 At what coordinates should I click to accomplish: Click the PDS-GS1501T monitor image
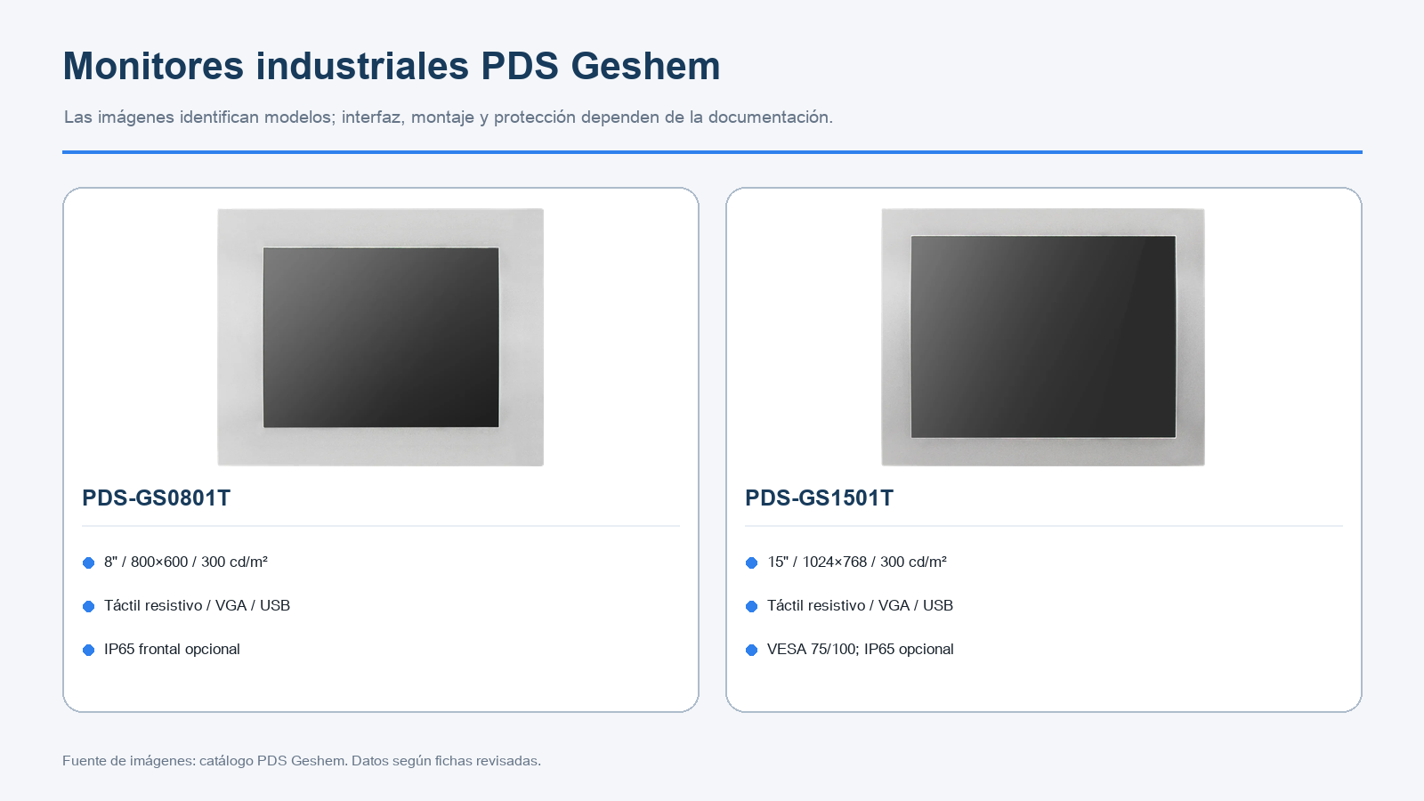pyautogui.click(x=1043, y=337)
